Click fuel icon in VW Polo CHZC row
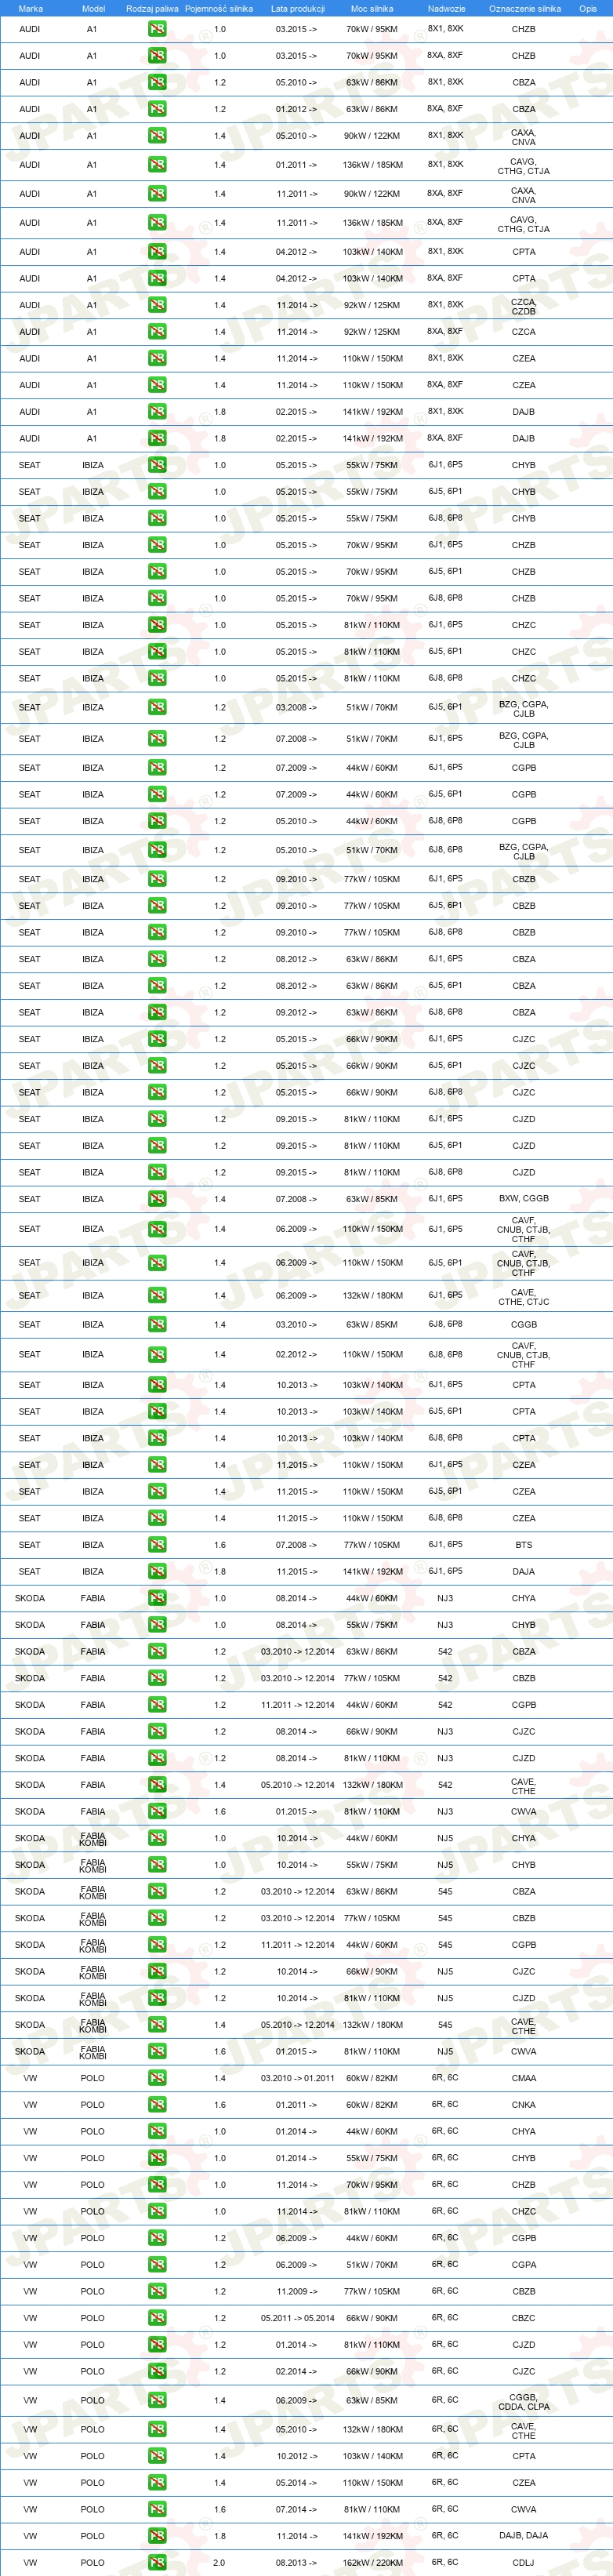The image size is (613, 2576). pyautogui.click(x=157, y=2211)
